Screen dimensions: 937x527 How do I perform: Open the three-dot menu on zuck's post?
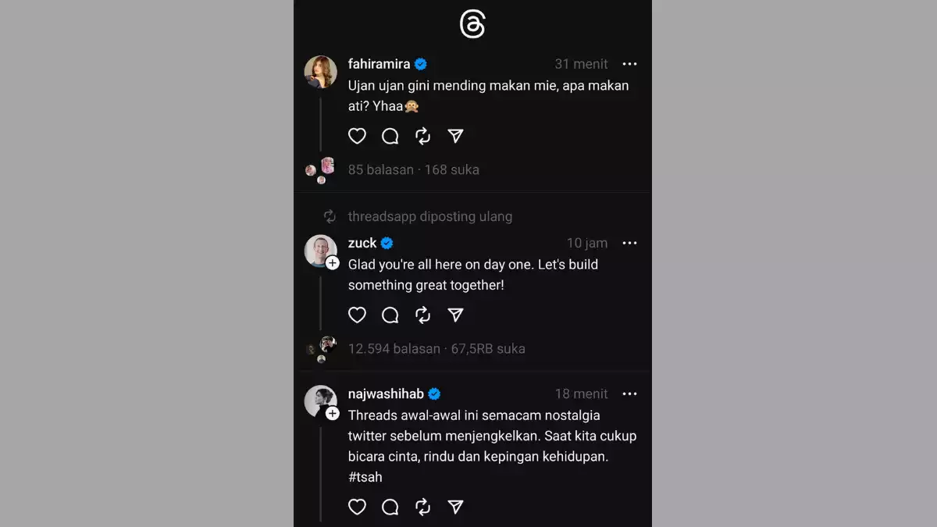[629, 243]
